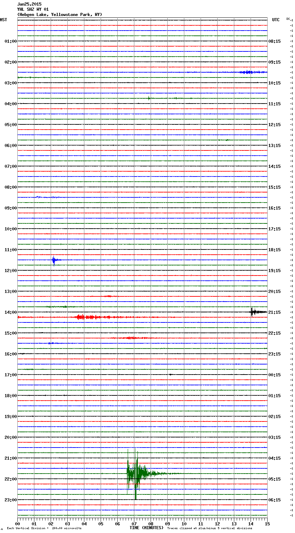The width and height of the screenshot is (295, 533).
Task: Select the 14:00 MST row label
Action: click(x=11, y=312)
